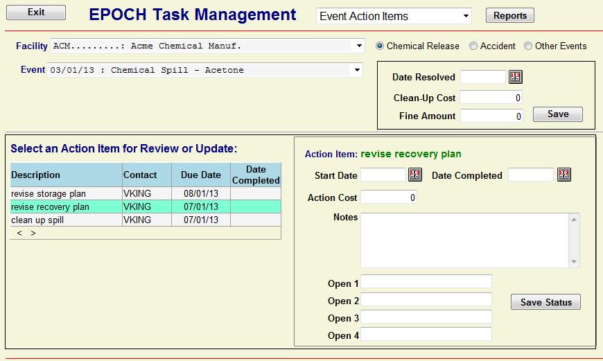Click the Notes scrollbar up arrow

[x=574, y=220]
